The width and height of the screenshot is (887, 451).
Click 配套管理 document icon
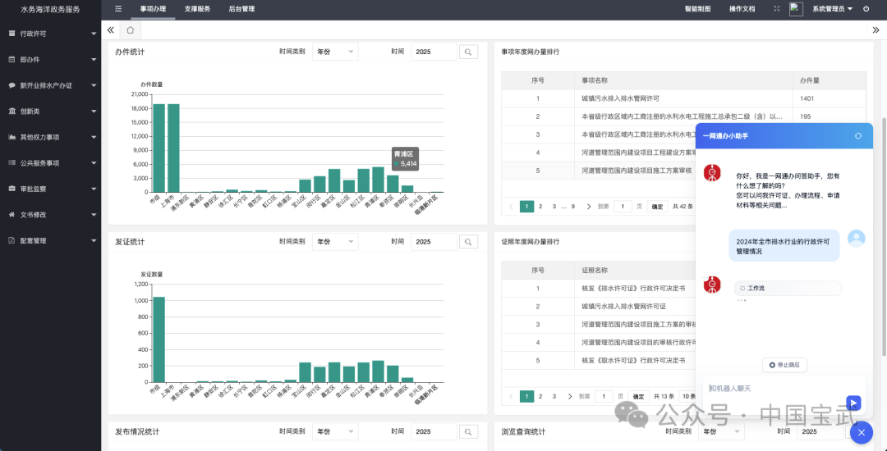click(11, 240)
